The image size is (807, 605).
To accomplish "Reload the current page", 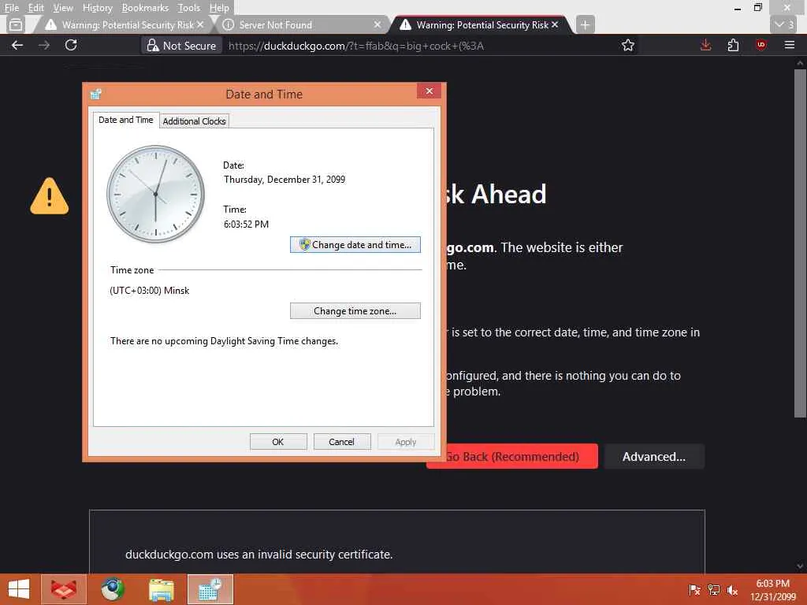I will (71, 45).
